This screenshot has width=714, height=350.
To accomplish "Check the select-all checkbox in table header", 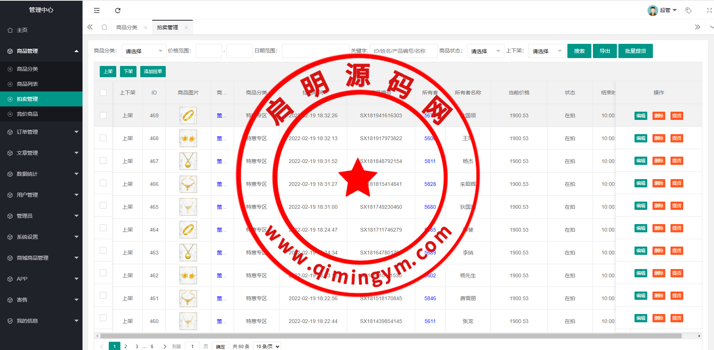I will click(103, 93).
